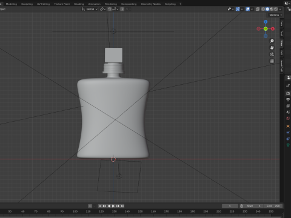Switch to the Compositing workspace tab
This screenshot has width=291, height=218.
[129, 4]
